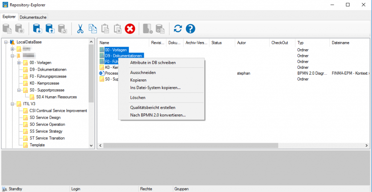Click the tree panel scroll down arrow
Screen dimensions: 372x192
91,146
